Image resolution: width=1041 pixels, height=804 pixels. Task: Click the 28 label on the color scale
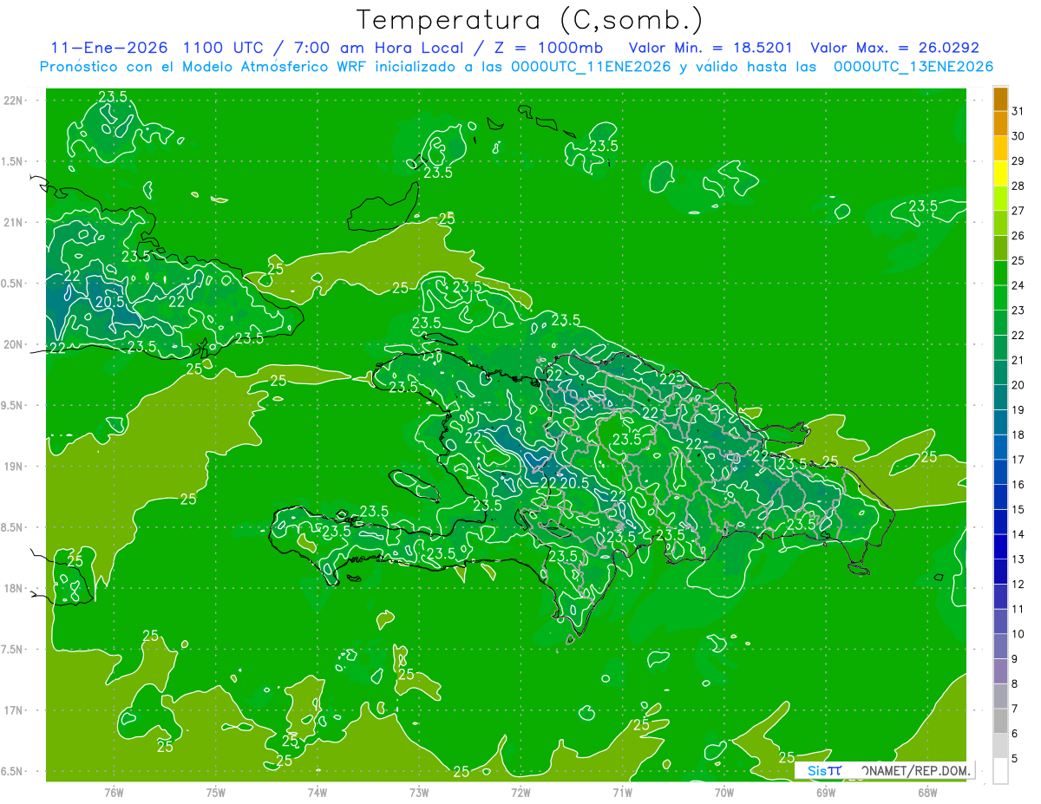(x=1018, y=186)
